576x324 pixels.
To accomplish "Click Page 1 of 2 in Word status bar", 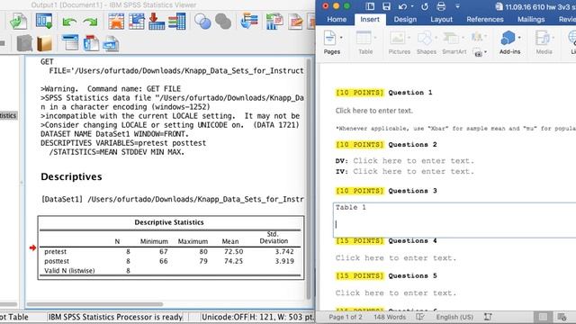I will [346, 317].
